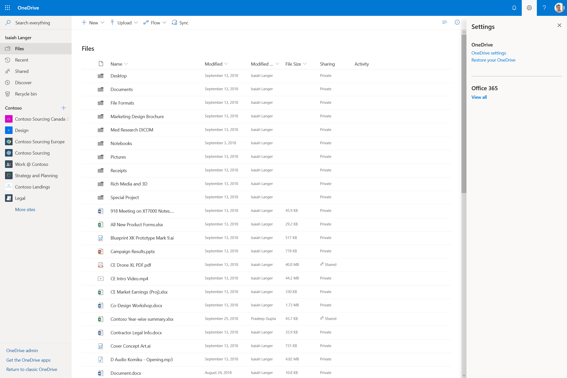Image resolution: width=567 pixels, height=378 pixels.
Task: Click View all under Office 365
Action: [x=479, y=97]
